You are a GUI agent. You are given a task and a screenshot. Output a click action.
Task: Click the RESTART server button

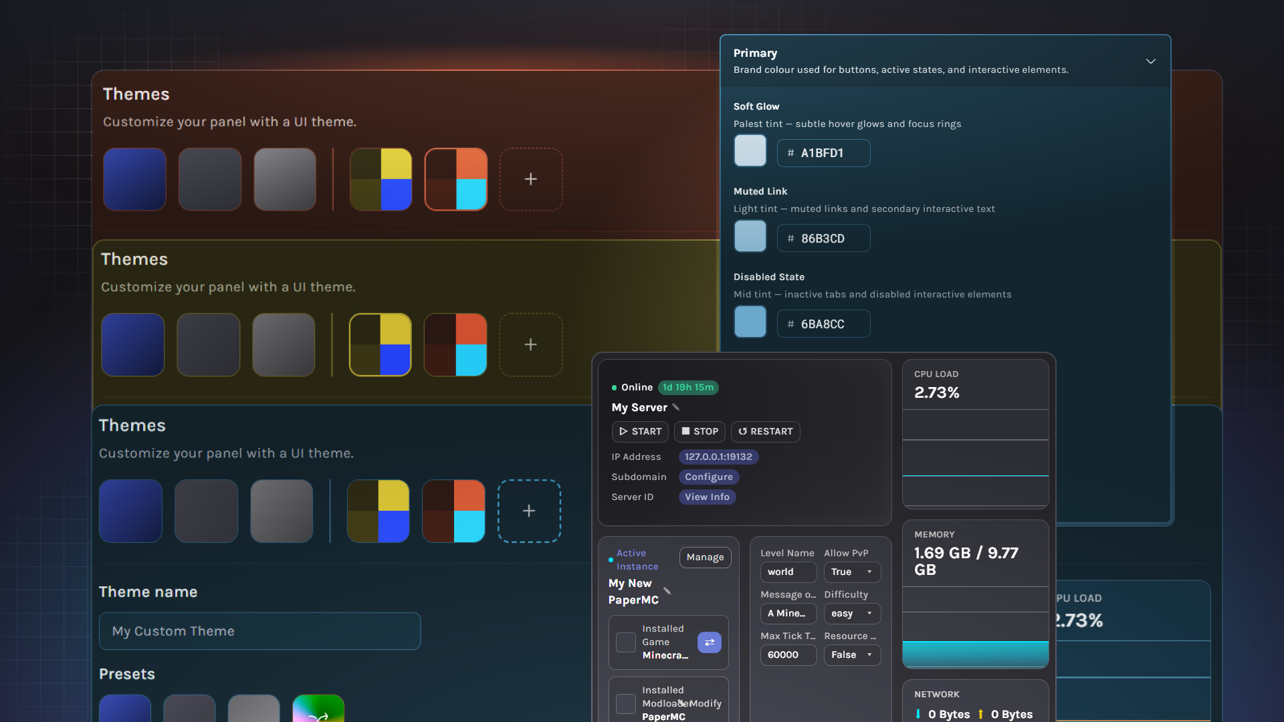(x=765, y=432)
